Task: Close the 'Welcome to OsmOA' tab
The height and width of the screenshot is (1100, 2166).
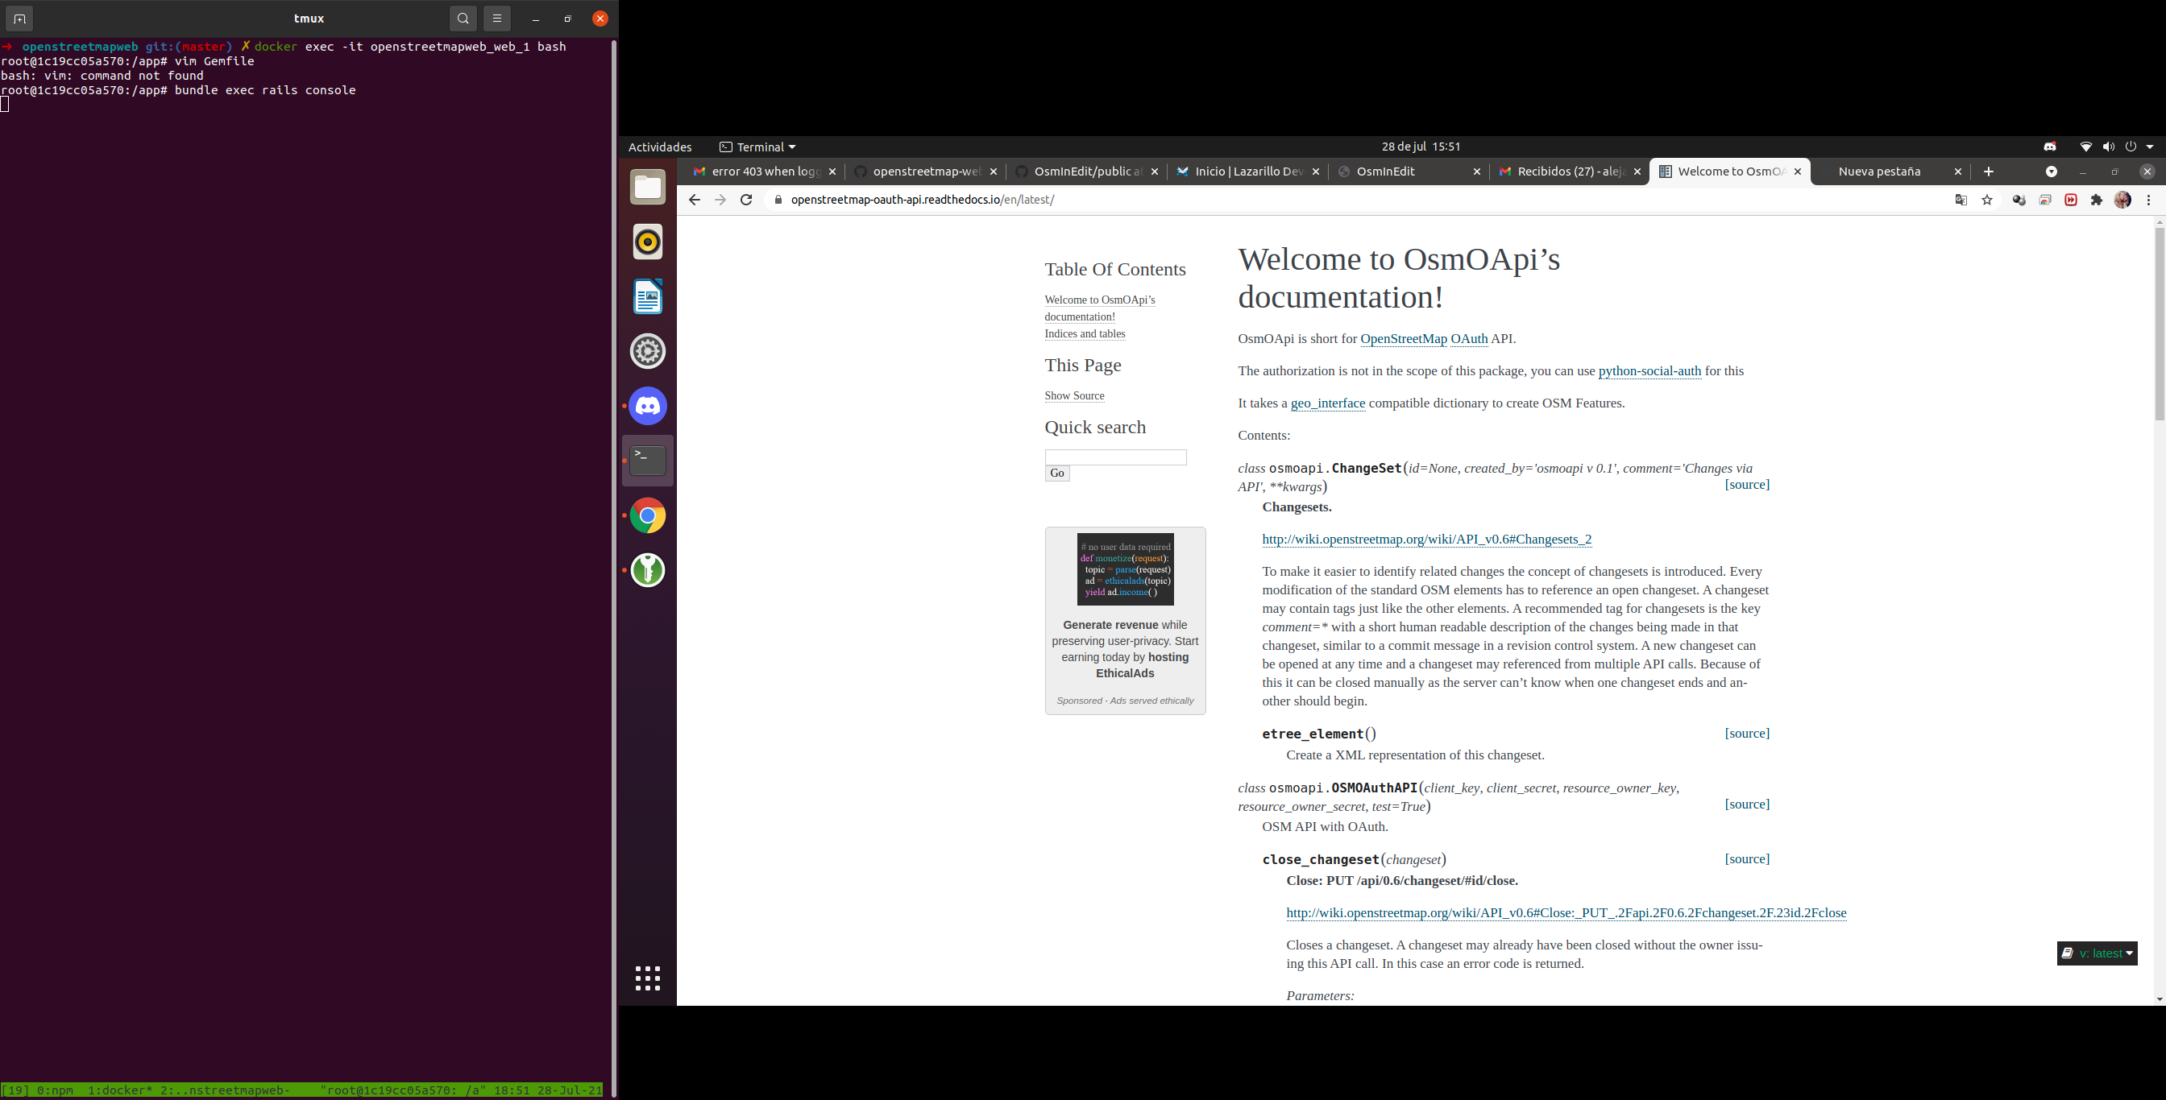Action: (x=1798, y=172)
